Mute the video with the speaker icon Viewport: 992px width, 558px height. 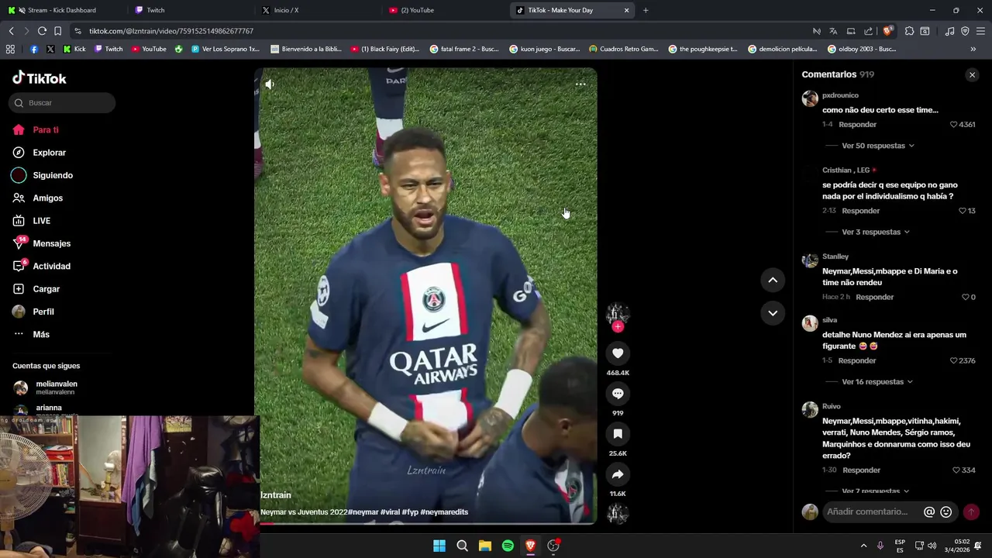(x=270, y=84)
